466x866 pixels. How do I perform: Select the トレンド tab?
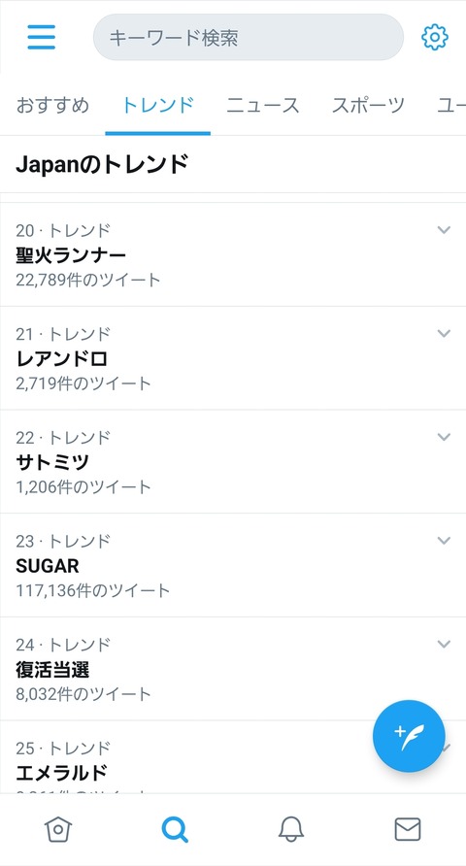coord(157,105)
